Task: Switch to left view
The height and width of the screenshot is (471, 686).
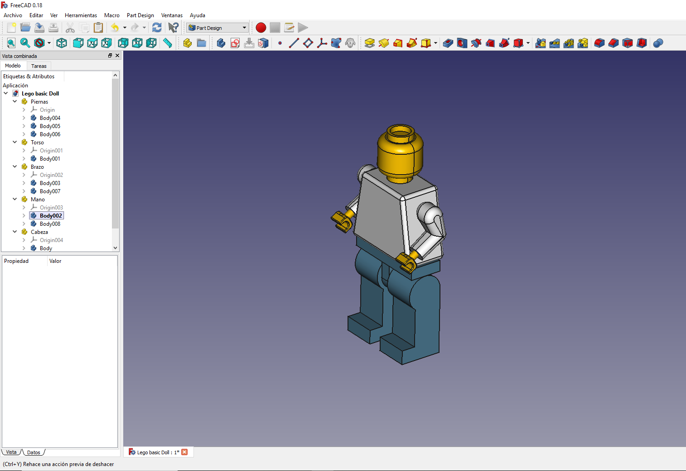Action: 151,43
